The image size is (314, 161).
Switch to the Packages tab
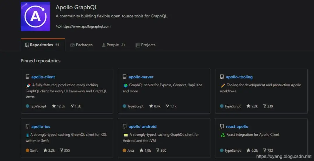81,45
